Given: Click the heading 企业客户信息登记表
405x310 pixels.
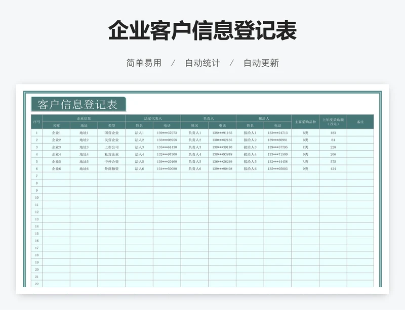Looking at the screenshot, I should pyautogui.click(x=202, y=30).
